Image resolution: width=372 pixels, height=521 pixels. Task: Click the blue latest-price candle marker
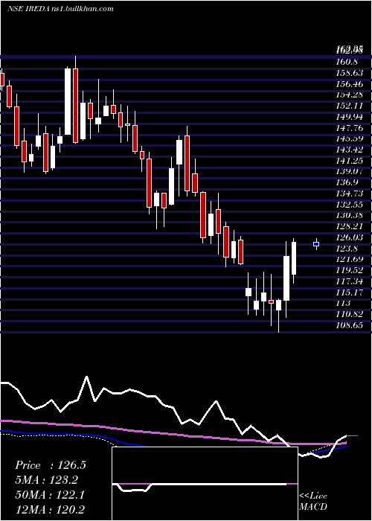pos(316,244)
